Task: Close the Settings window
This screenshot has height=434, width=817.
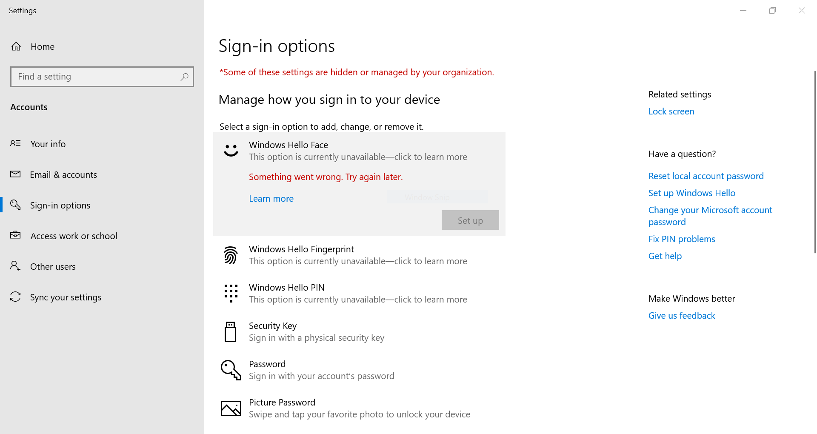Action: tap(802, 10)
